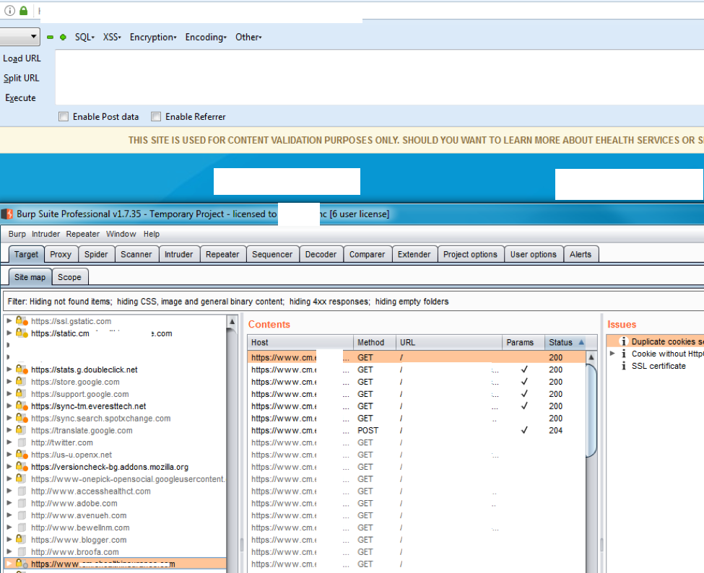Switch to the Spider tab
This screenshot has height=573, width=704.
[96, 255]
